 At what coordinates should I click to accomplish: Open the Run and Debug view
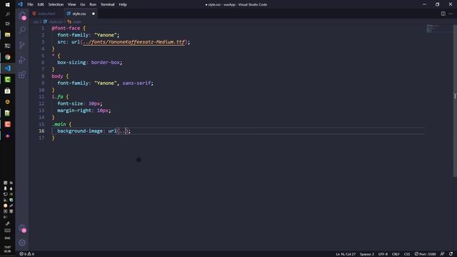click(22, 60)
